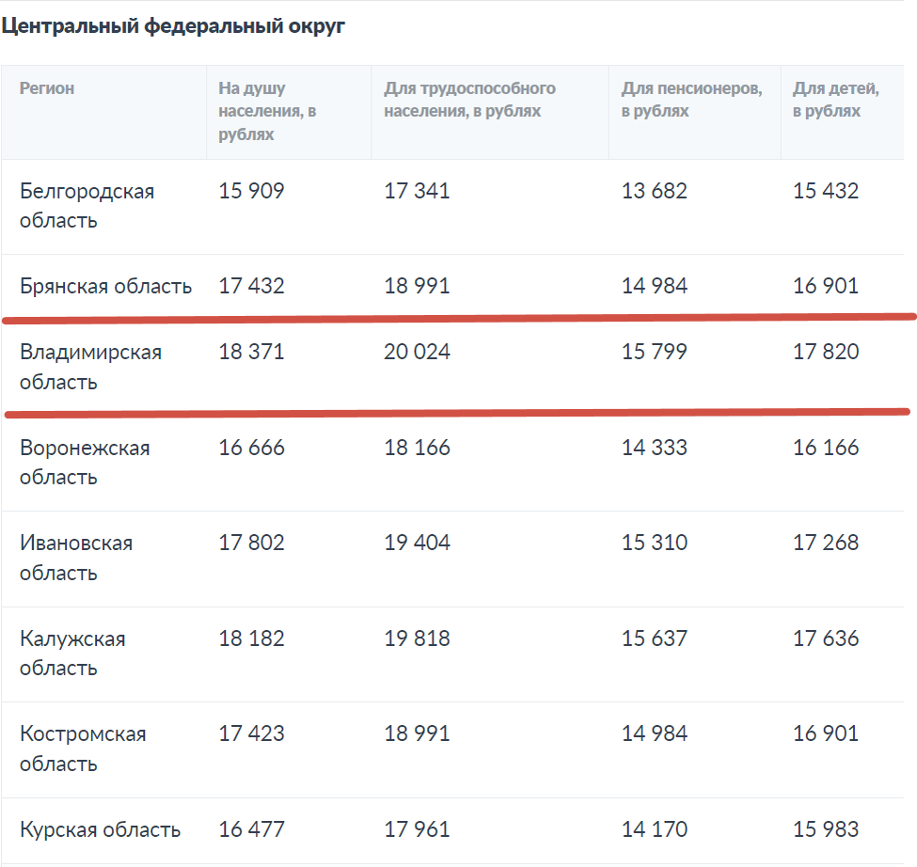Click the value 16 666 for Воронежская область
This screenshot has height=867, width=917.
(x=251, y=448)
